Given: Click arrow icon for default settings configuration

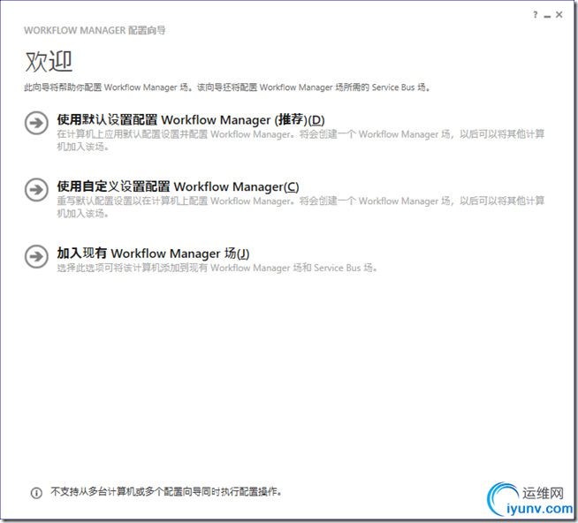Looking at the screenshot, I should (x=36, y=123).
